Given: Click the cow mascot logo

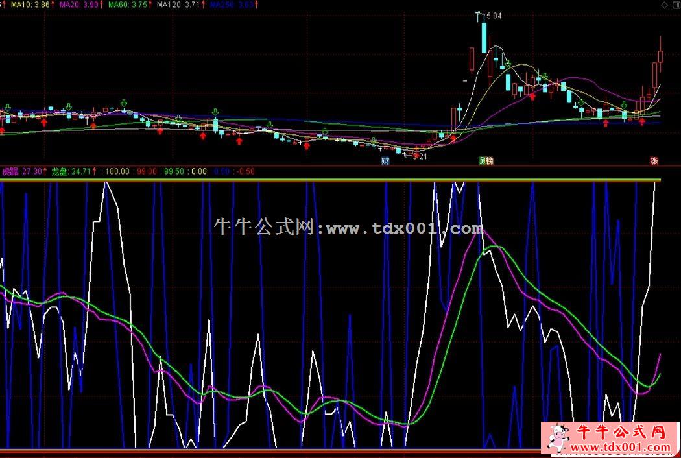Looking at the screenshot, I should pyautogui.click(x=558, y=438).
